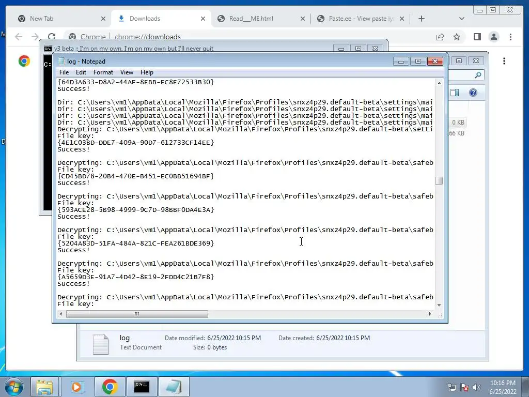Close the Downloads browser tab
The image size is (529, 397).
[203, 19]
